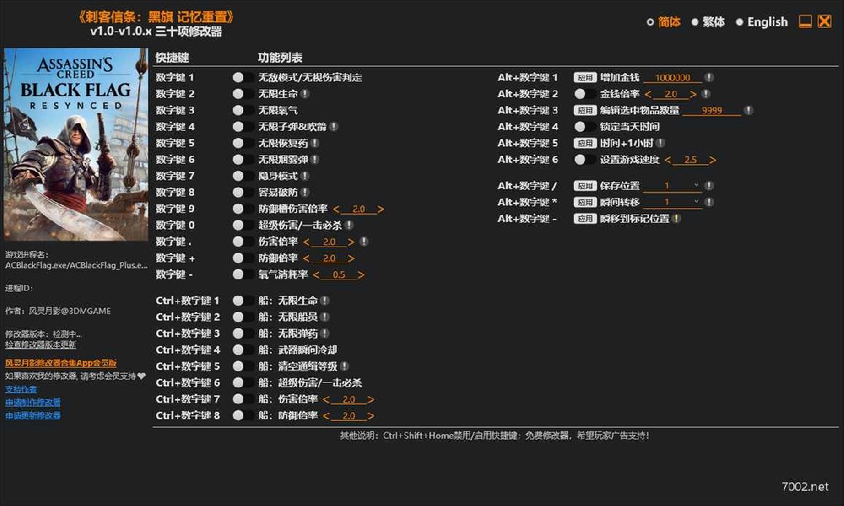Open 支持作者 link
The height and width of the screenshot is (506, 844).
pyautogui.click(x=21, y=389)
